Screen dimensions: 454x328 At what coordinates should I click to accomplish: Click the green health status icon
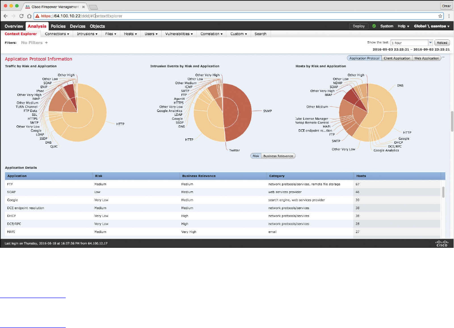[374, 26]
